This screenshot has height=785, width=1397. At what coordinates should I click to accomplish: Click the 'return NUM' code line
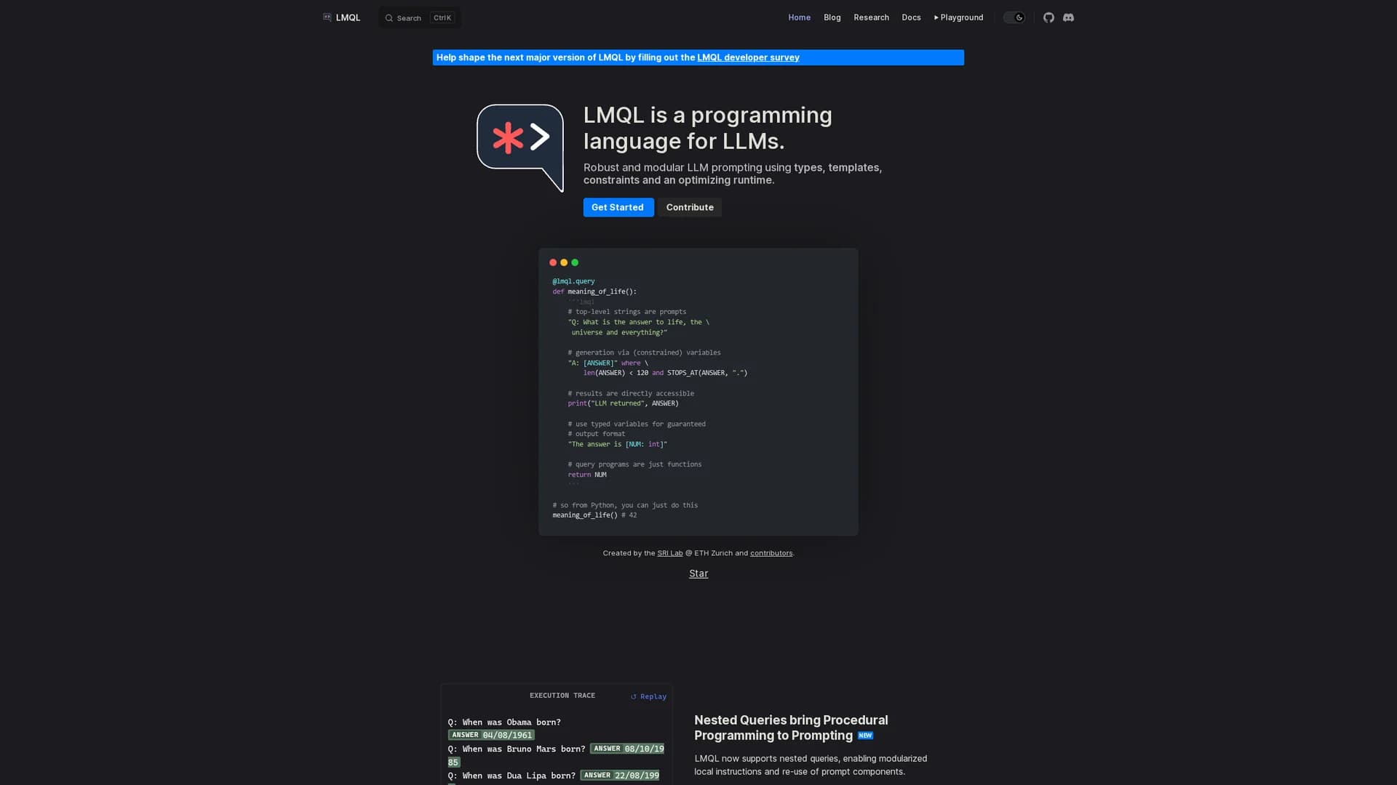coord(587,475)
